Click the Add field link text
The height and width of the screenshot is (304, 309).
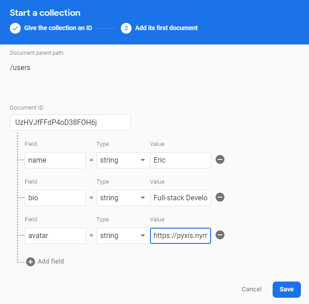(51, 261)
